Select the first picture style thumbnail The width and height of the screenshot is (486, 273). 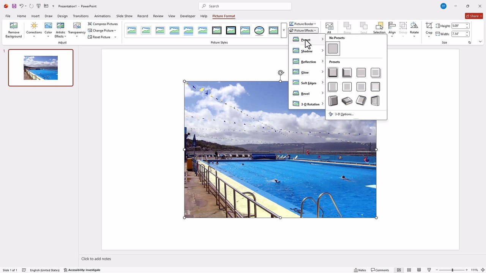click(132, 30)
